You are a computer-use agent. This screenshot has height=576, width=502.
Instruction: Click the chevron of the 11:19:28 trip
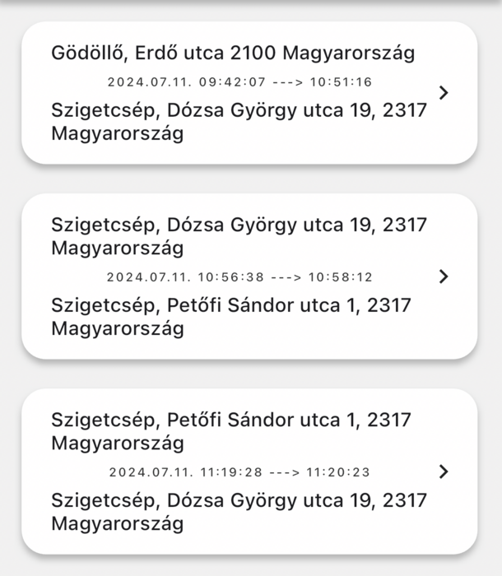444,471
